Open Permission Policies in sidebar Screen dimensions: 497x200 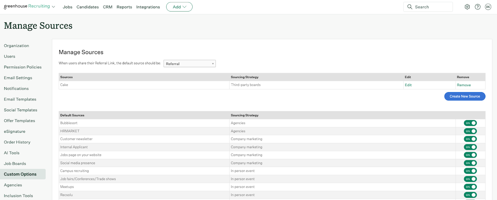click(23, 67)
